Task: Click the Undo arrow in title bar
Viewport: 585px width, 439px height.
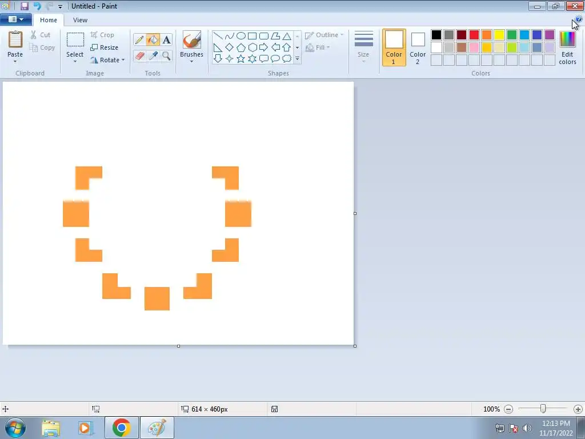Action: click(37, 6)
